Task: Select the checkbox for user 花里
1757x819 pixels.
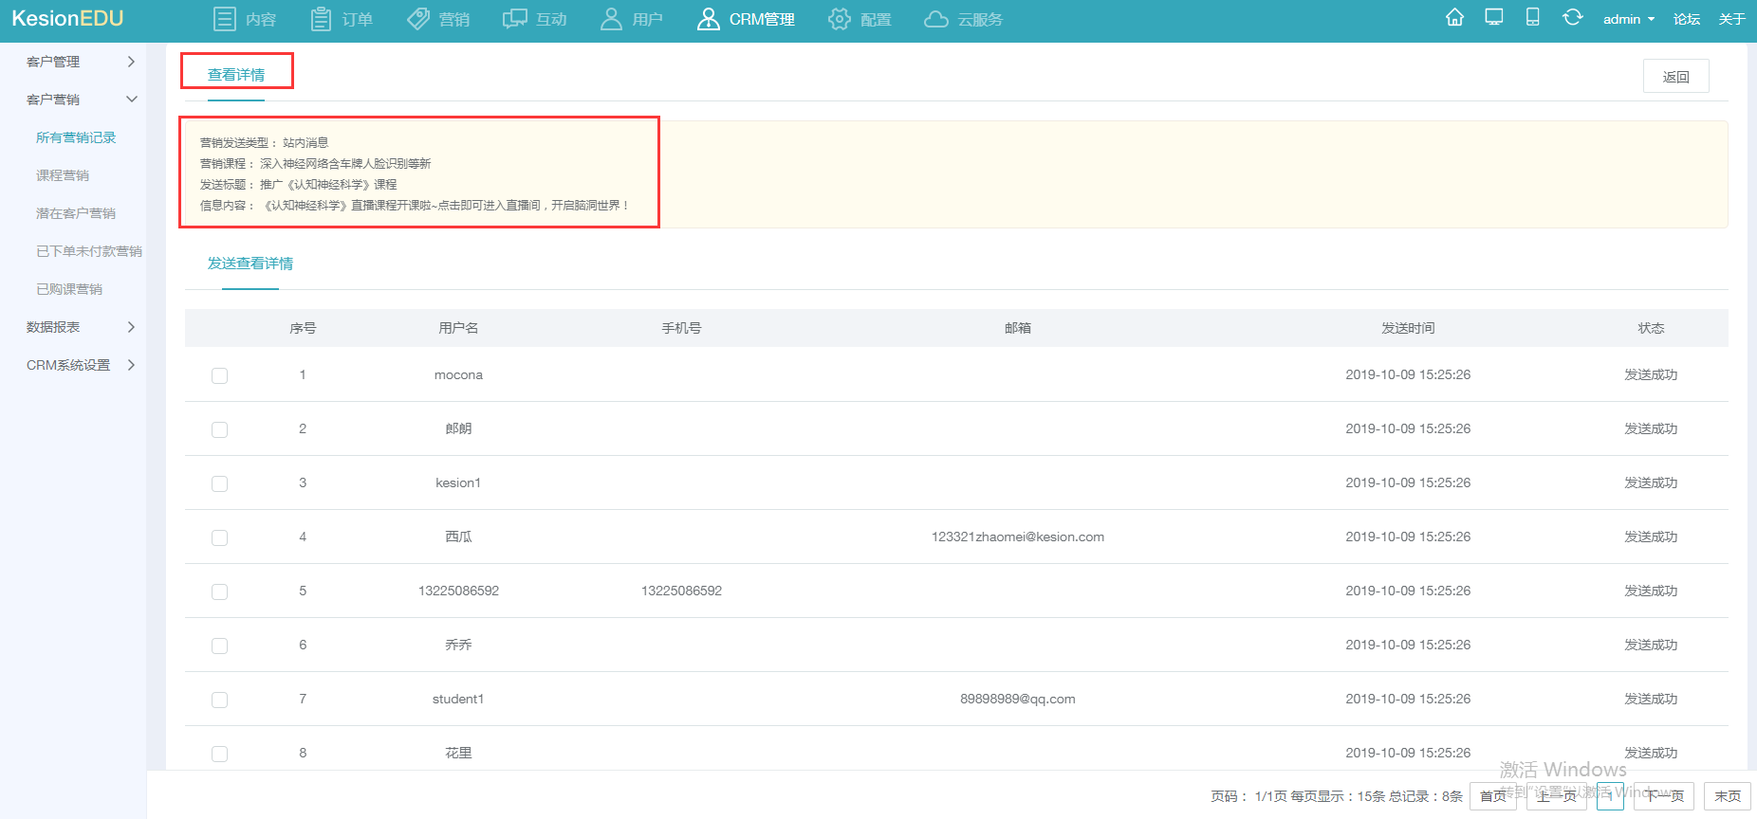Action: (219, 754)
